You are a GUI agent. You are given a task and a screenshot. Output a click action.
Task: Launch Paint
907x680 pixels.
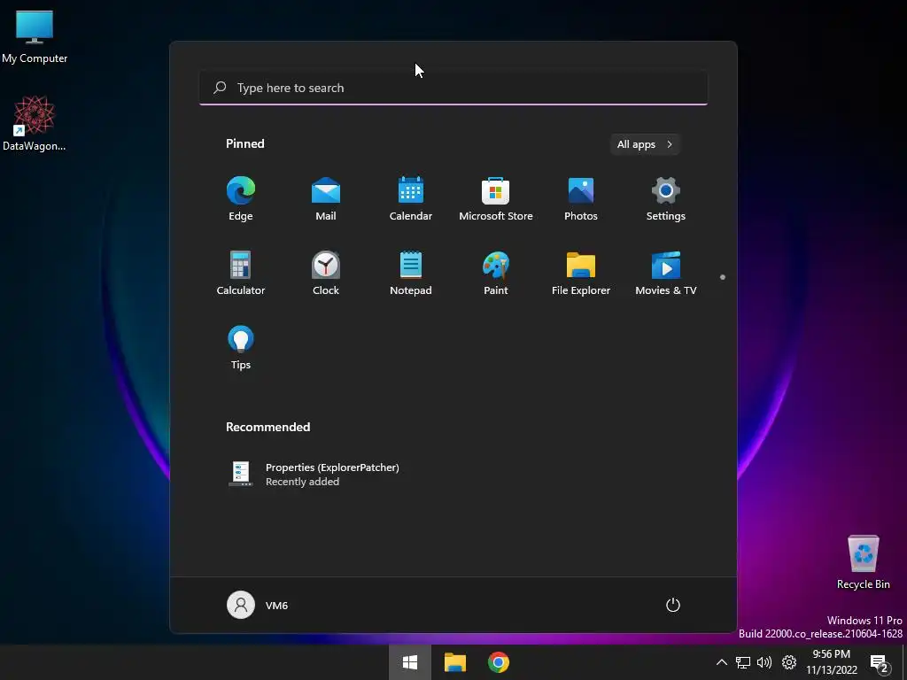pos(496,273)
